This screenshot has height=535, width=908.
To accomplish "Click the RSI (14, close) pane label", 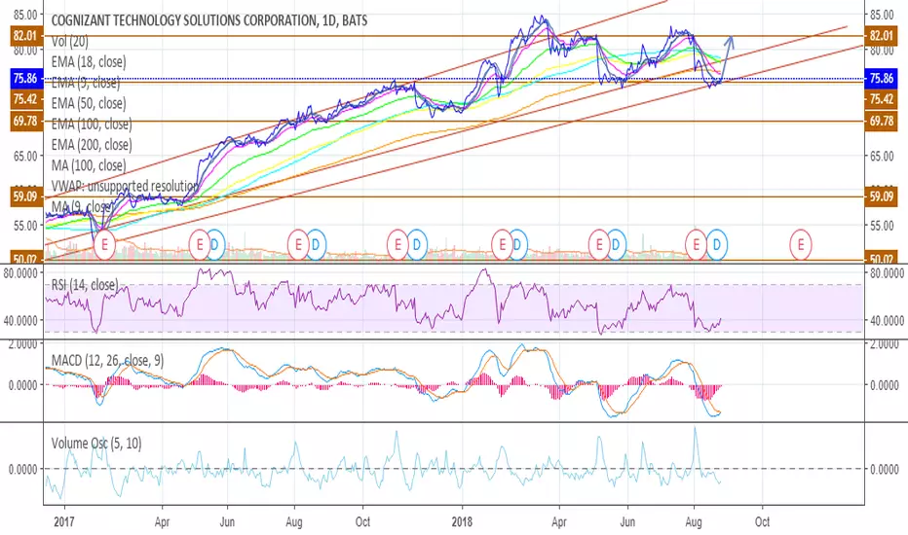I will (85, 284).
